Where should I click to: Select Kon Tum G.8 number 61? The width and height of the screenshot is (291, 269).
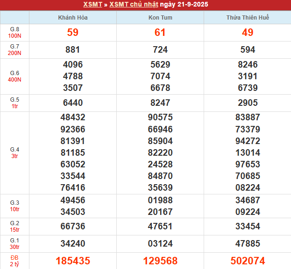point(160,33)
